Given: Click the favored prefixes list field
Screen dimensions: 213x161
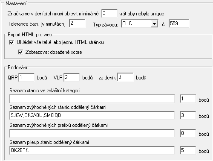Looking at the screenshot, I should [92, 133].
